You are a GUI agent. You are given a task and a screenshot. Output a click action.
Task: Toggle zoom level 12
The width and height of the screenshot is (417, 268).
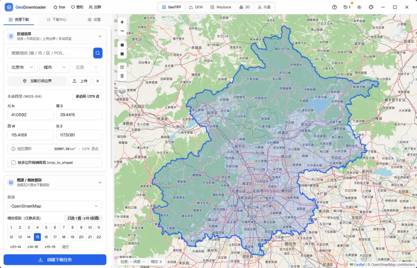coord(11,237)
